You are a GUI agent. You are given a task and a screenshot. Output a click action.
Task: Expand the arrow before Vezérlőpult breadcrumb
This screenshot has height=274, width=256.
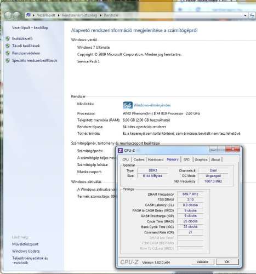pyautogui.click(x=34, y=15)
